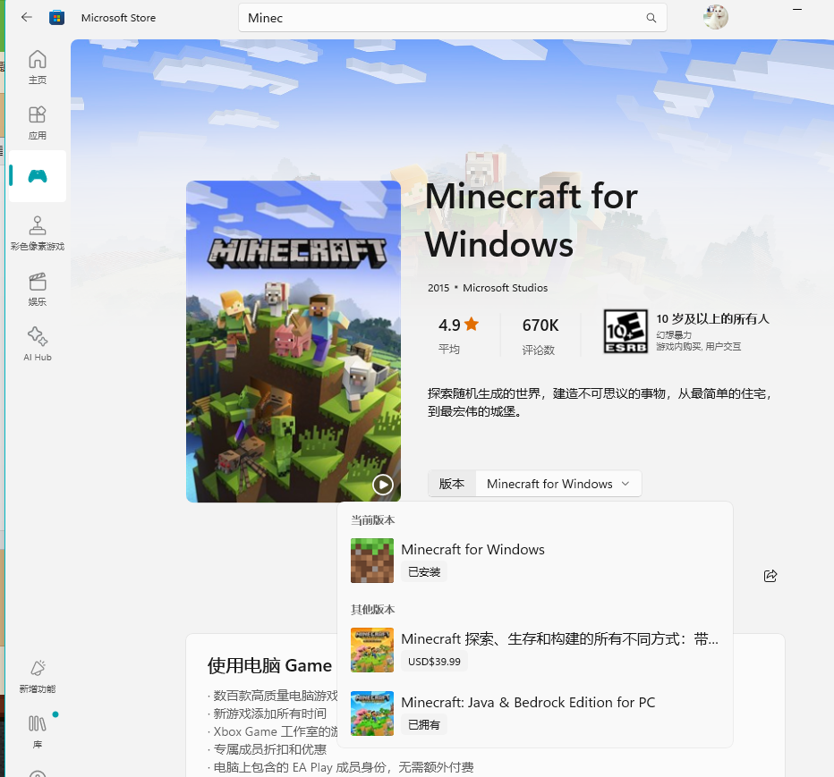Click the 使用电脑 Game heading
This screenshot has width=834, height=777.
pos(269,665)
